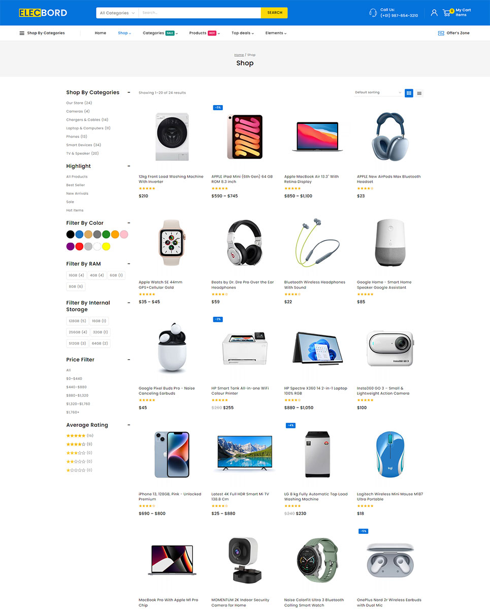The width and height of the screenshot is (490, 609).
Task: Open the Apple MacBook Air product thumbnail
Action: 317,137
